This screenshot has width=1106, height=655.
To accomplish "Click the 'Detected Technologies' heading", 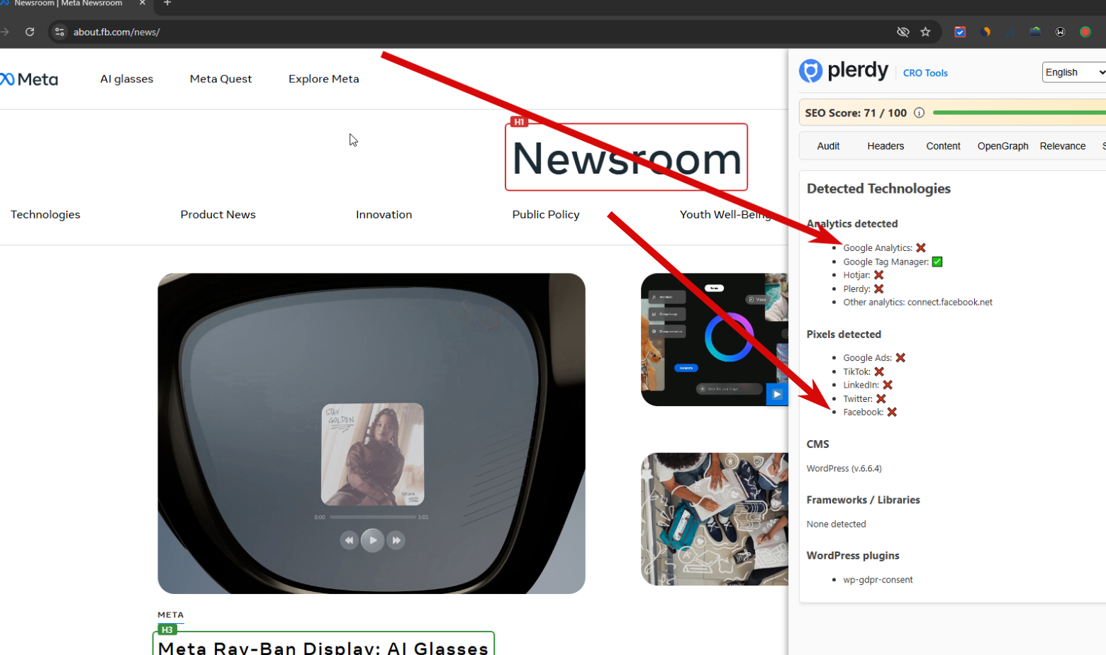I will click(878, 189).
